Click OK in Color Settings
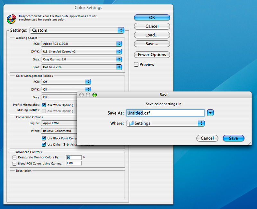Screen dimensions: 257x209 (152, 18)
